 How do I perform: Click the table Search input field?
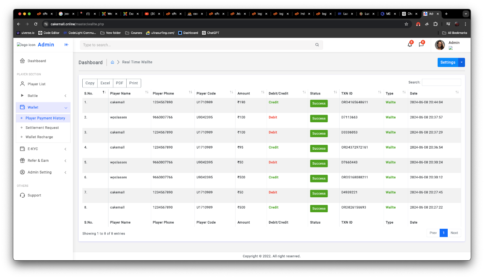point(441,82)
